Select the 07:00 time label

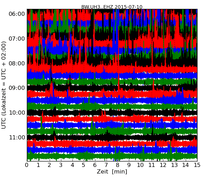[x=17, y=39]
